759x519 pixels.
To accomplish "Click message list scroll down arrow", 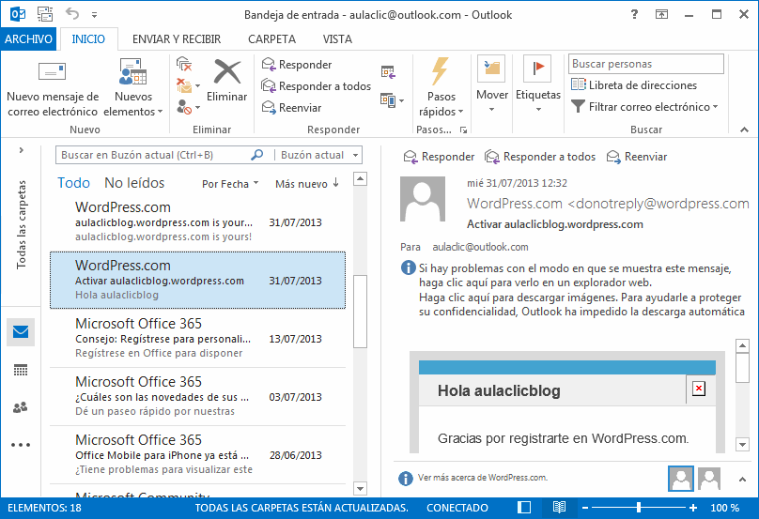I will pos(360,488).
